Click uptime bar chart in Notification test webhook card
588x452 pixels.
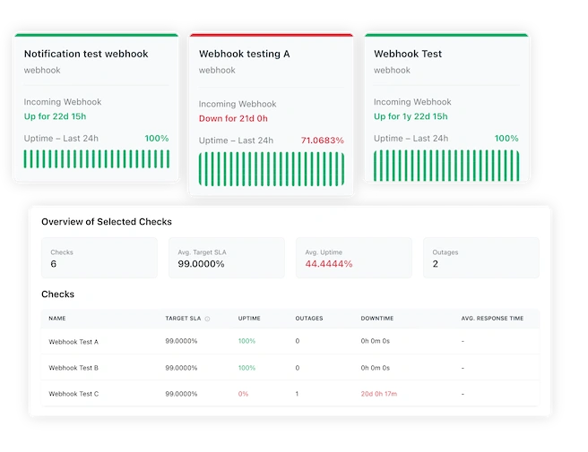tap(96, 158)
